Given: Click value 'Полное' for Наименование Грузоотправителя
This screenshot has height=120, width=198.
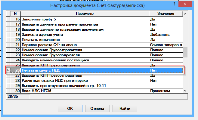Looking at the screenshot, I should tap(166, 50).
